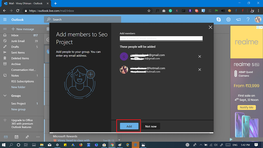The height and width of the screenshot is (148, 263).
Task: Reload the Outlook page
Action: pos(18,11)
